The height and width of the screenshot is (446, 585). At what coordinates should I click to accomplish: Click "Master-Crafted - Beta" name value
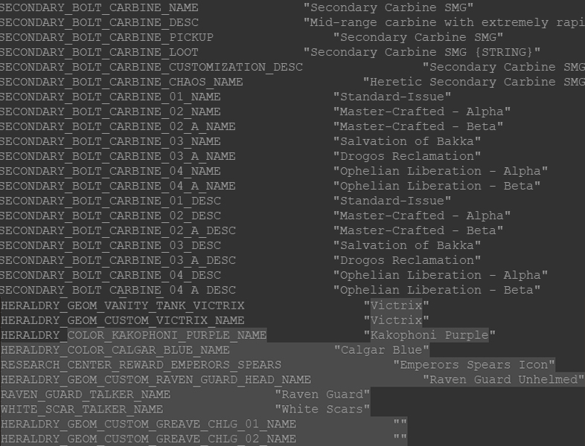[418, 126]
